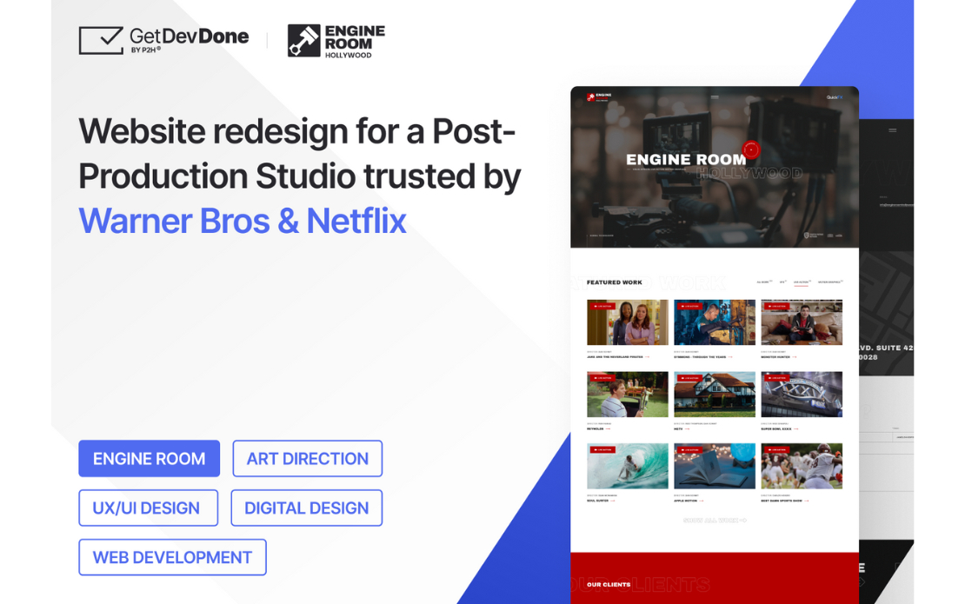Select the ENGINE ROOM filled tag

coord(149,458)
